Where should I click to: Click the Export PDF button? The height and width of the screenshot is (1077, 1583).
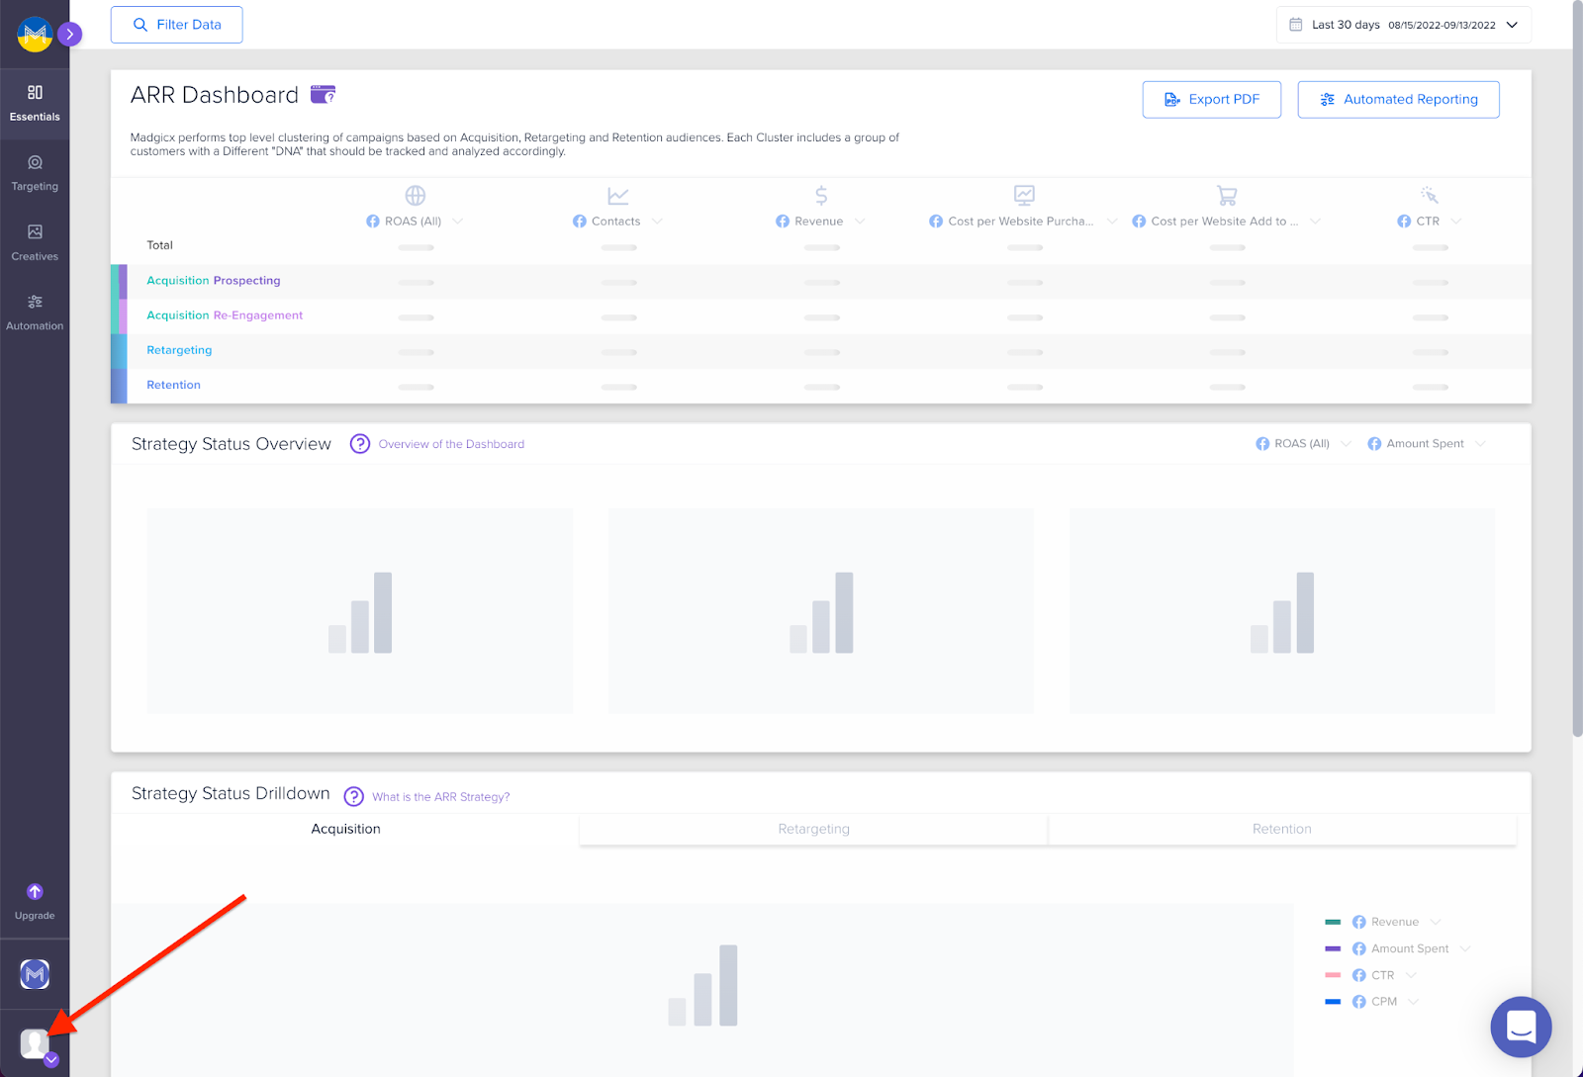click(x=1211, y=99)
